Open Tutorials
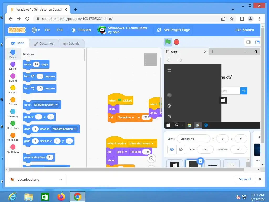Screen dimensions: 269x202 (x=81, y=30)
